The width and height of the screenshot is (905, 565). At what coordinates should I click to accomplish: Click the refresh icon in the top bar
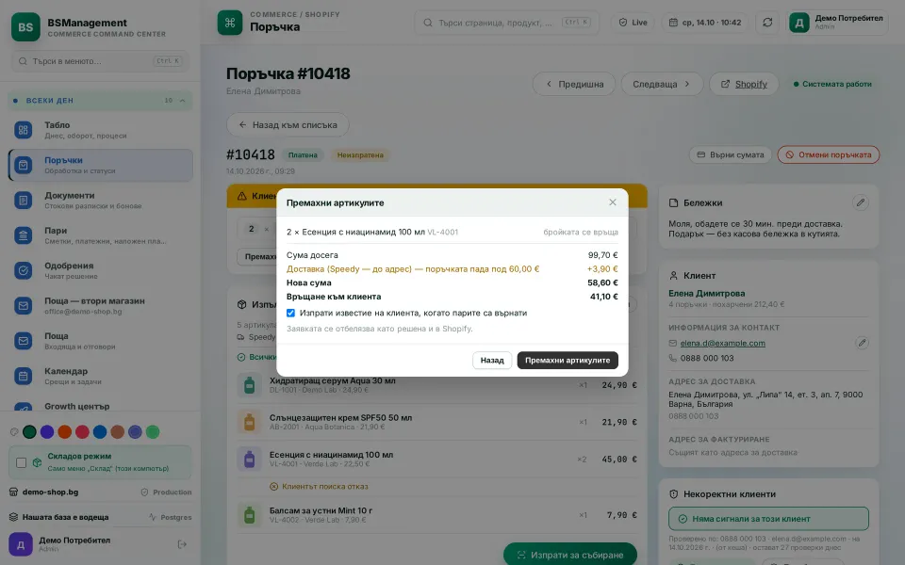click(767, 23)
